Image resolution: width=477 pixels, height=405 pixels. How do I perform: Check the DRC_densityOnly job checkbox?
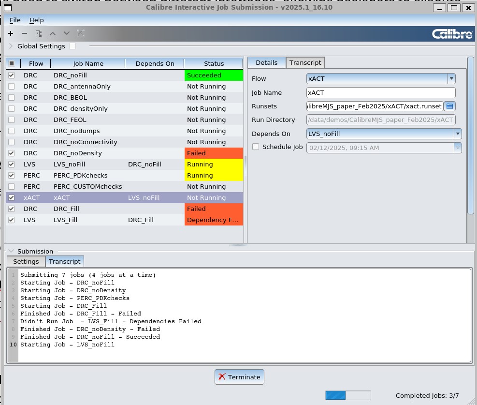point(12,109)
